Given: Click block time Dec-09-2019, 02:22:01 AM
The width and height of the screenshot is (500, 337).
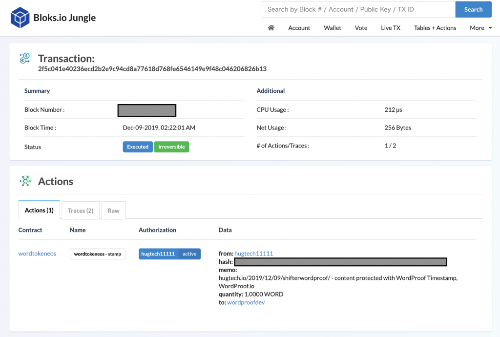Looking at the screenshot, I should pos(159,127).
